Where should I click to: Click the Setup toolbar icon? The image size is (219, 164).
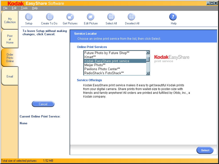tap(29, 17)
